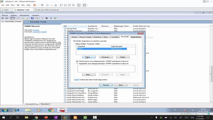Click İptal button in SNMP dialog
Screen dimensions: 213x120
coord(120,85)
